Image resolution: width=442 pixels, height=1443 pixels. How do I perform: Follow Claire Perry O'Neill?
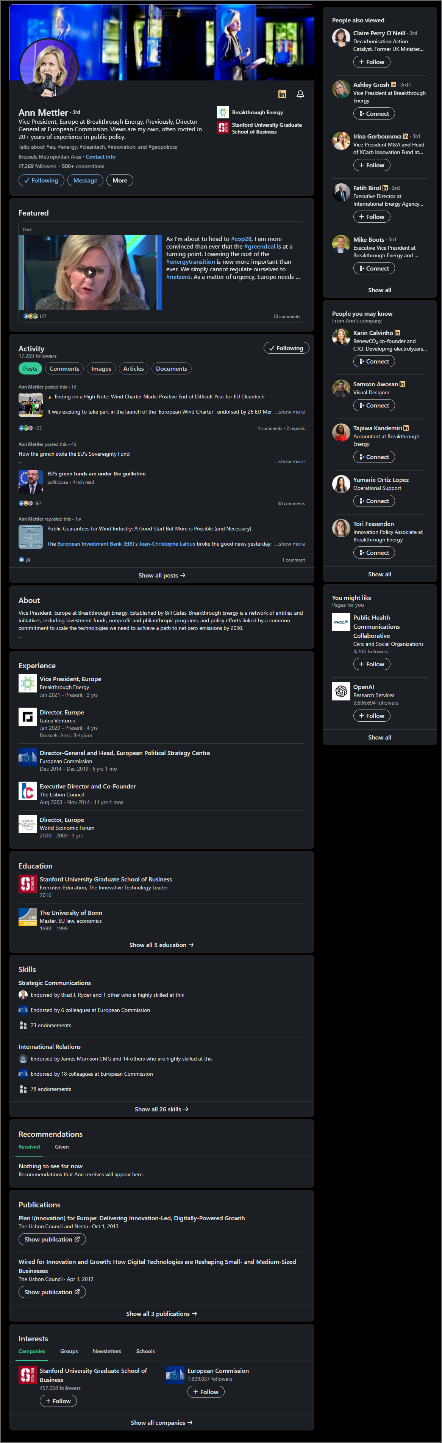point(372,62)
